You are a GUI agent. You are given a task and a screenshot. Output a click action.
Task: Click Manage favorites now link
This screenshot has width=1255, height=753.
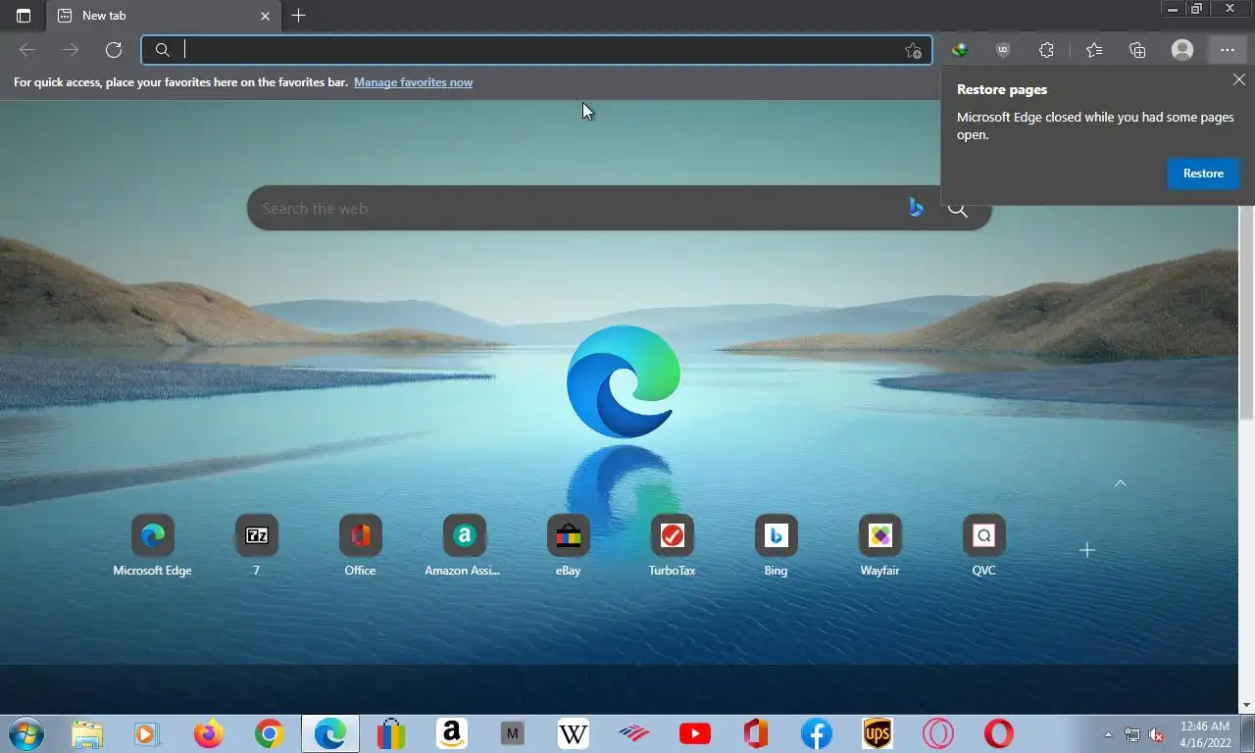[413, 82]
